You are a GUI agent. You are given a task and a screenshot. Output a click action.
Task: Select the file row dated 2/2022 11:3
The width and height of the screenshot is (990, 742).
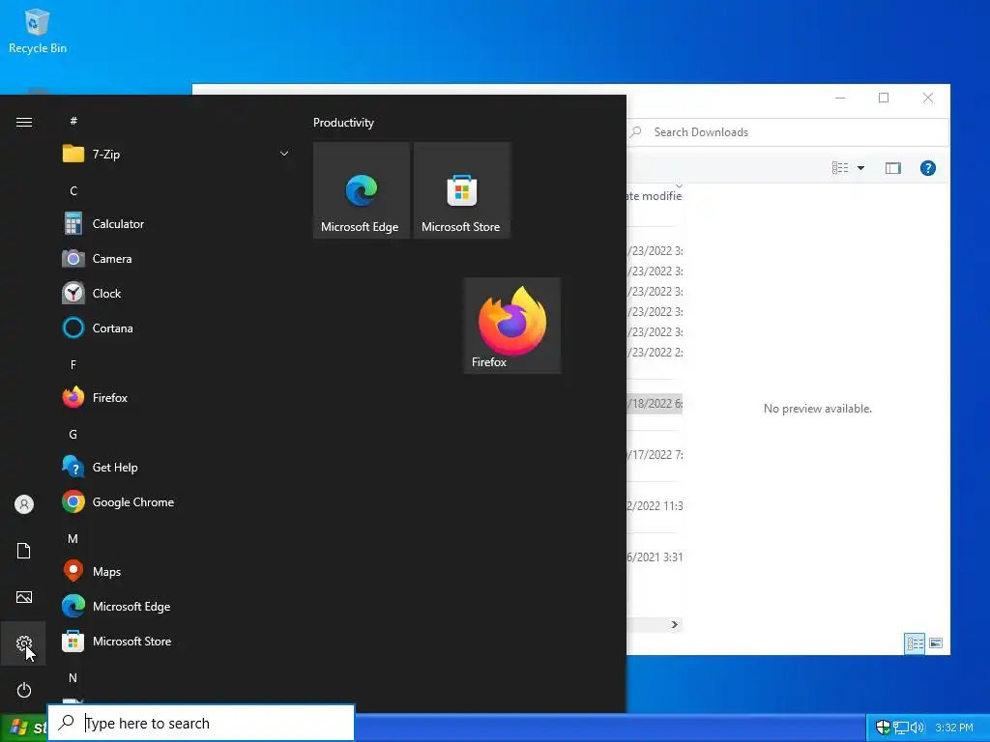tap(655, 506)
